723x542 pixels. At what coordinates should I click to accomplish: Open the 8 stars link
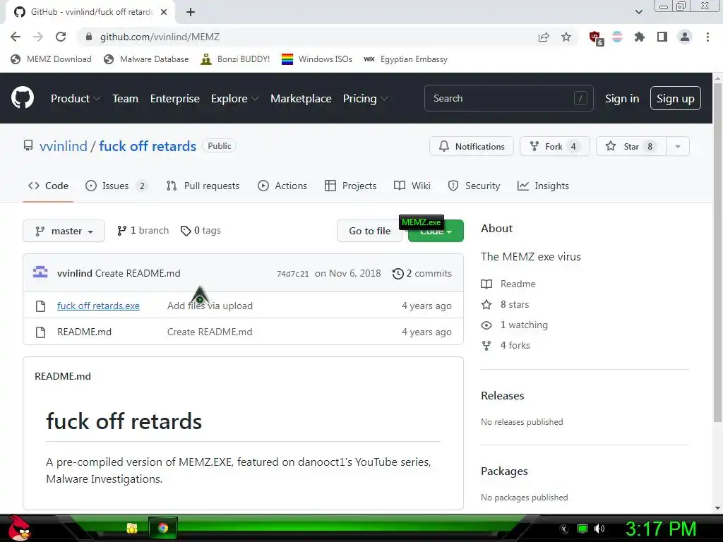point(505,304)
